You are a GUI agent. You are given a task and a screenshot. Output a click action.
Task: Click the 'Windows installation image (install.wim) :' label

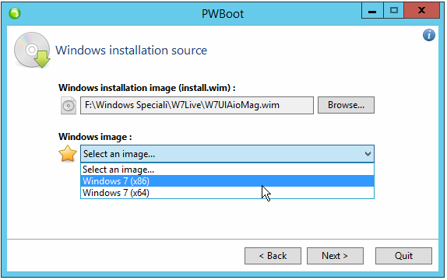pyautogui.click(x=147, y=88)
